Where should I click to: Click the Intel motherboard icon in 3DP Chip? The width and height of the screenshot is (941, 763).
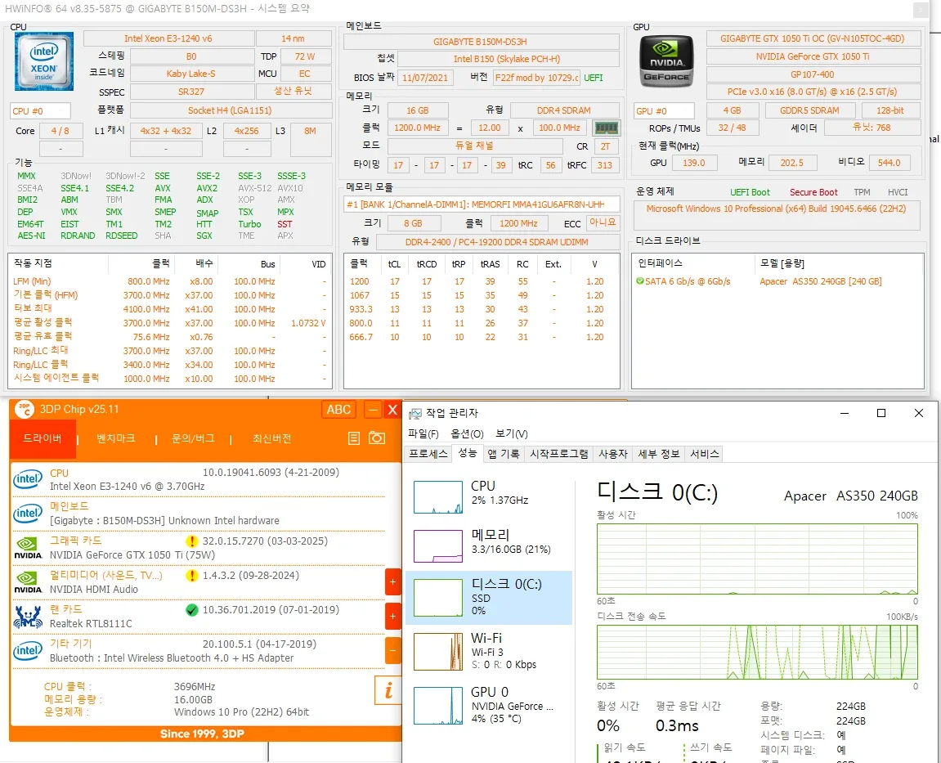click(29, 514)
